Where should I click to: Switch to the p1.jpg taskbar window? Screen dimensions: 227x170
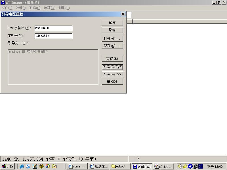[164, 166]
